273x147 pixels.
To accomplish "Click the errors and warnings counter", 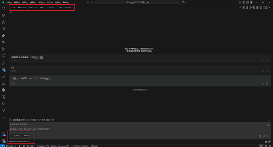I will (31, 146).
